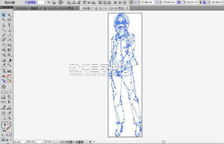Select the Gradient tool
This screenshot has width=224, height=144.
click(x=9, y=60)
